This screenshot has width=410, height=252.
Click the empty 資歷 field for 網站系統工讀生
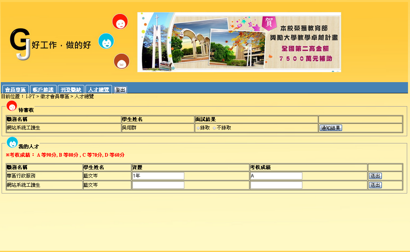[158, 185]
